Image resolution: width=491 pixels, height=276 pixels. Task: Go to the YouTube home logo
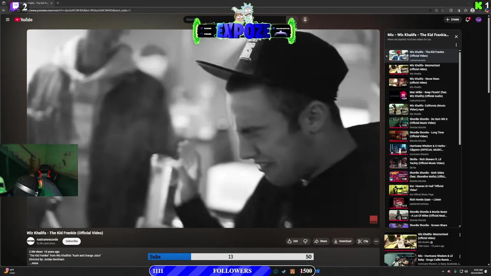pos(24,20)
